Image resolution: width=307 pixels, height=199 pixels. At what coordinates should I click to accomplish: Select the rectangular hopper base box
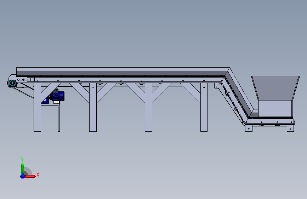pos(275,109)
